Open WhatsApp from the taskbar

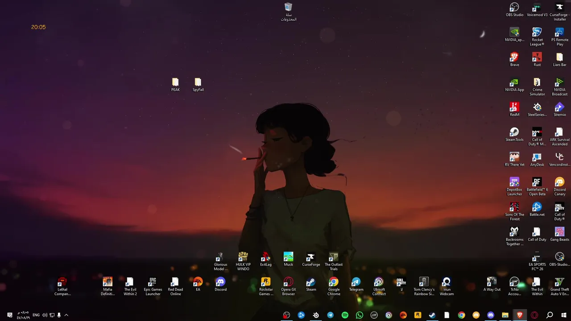coord(360,315)
